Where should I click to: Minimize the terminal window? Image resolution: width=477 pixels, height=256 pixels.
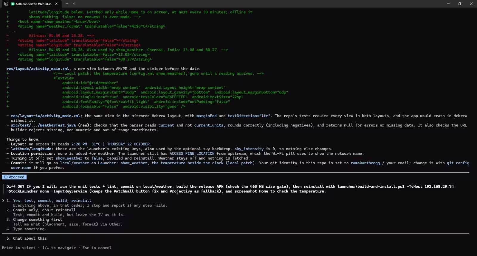(x=448, y=4)
